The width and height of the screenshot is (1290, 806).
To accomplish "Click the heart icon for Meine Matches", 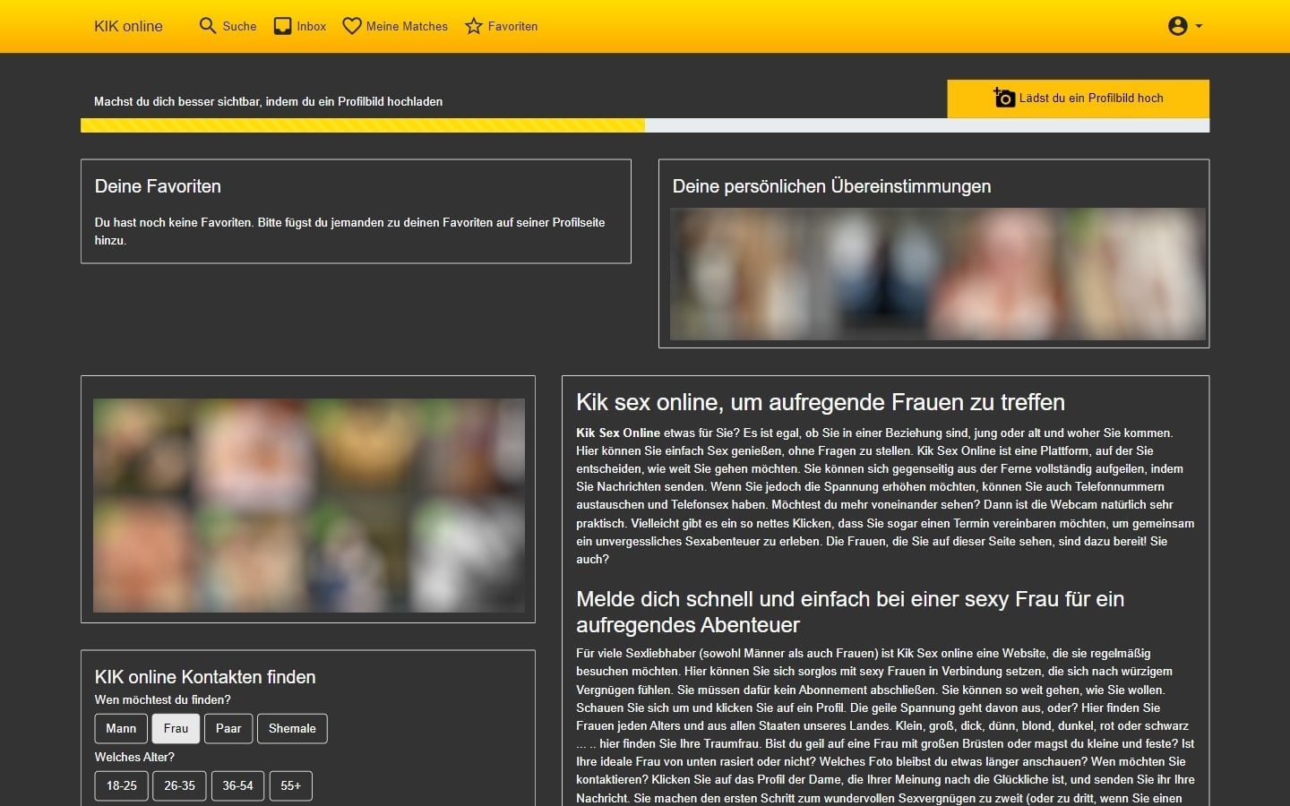I will point(352,26).
